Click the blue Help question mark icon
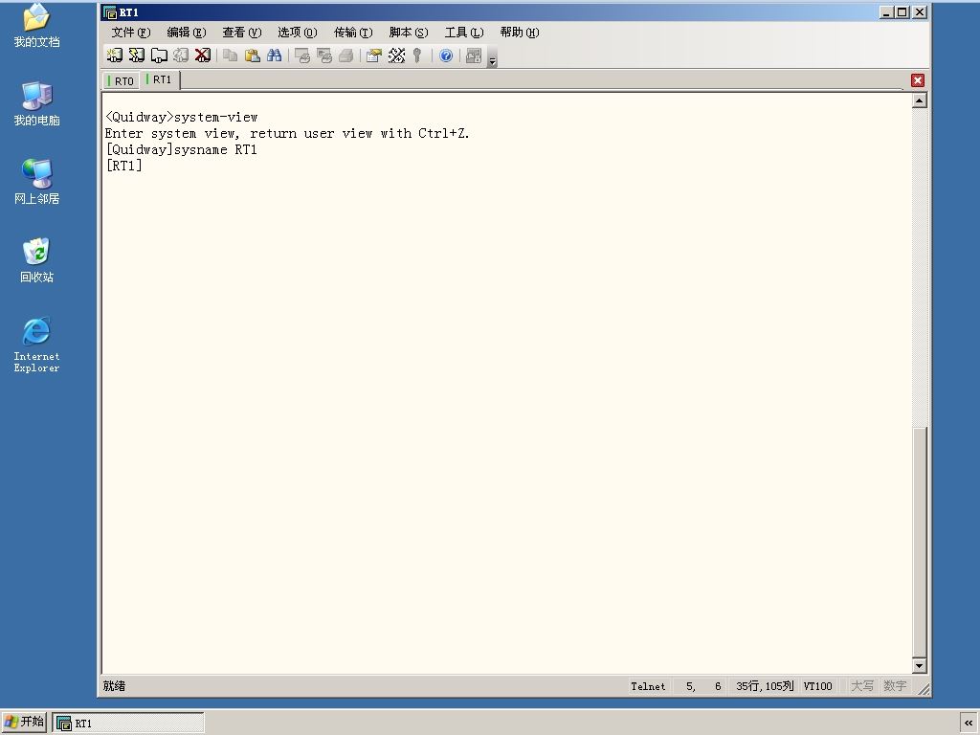The image size is (980, 735). click(x=446, y=56)
